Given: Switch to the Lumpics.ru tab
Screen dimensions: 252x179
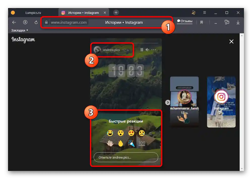Looking at the screenshot, I should pyautogui.click(x=33, y=13).
